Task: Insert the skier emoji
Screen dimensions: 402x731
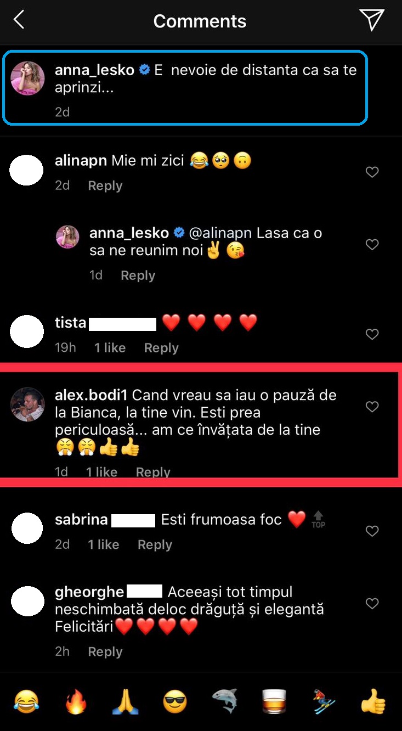Action: 324,702
